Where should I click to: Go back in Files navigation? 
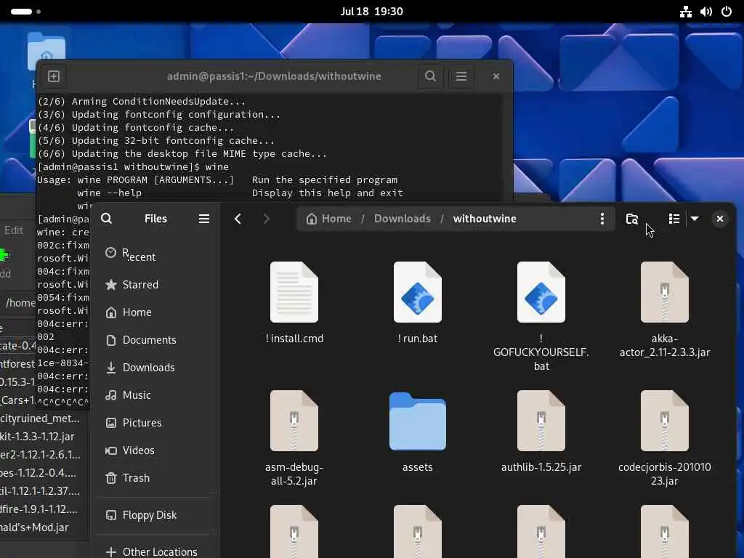pyautogui.click(x=238, y=219)
